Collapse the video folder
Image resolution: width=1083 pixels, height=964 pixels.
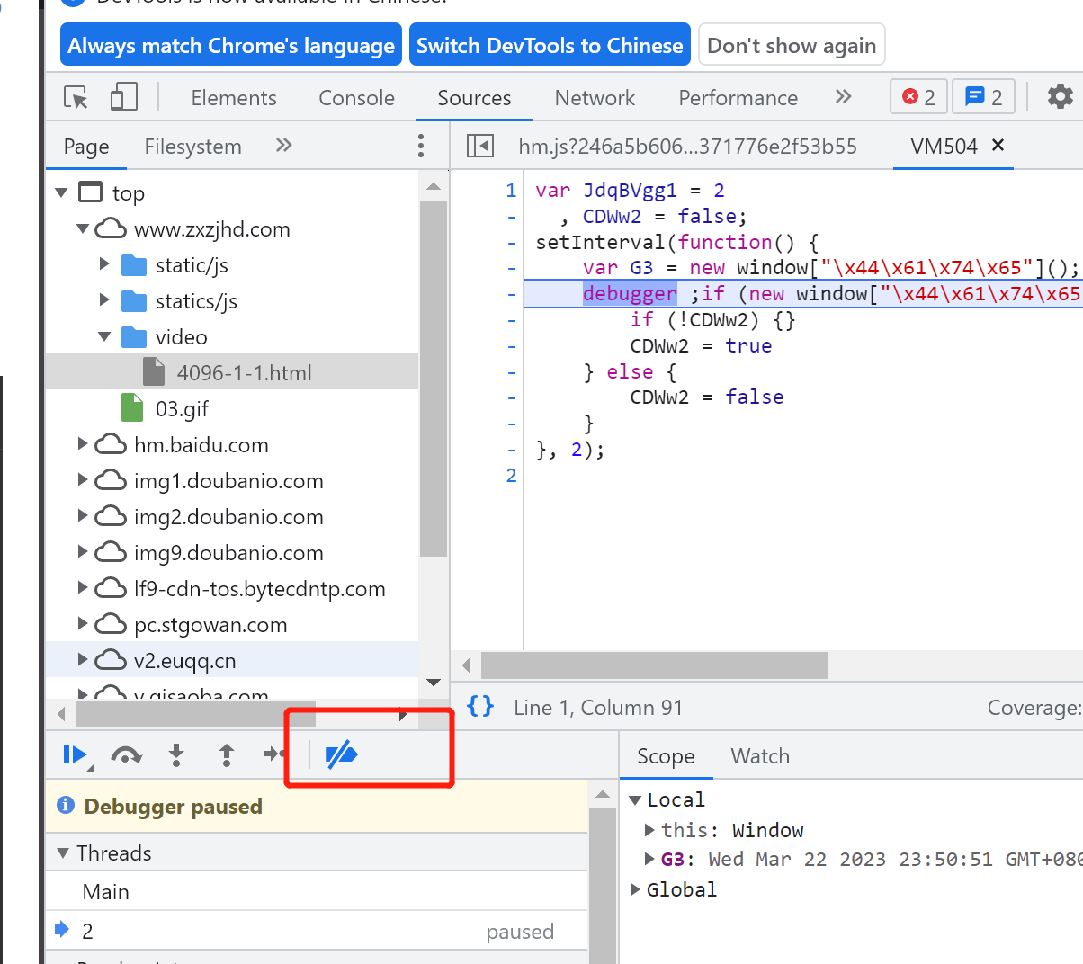(x=104, y=336)
